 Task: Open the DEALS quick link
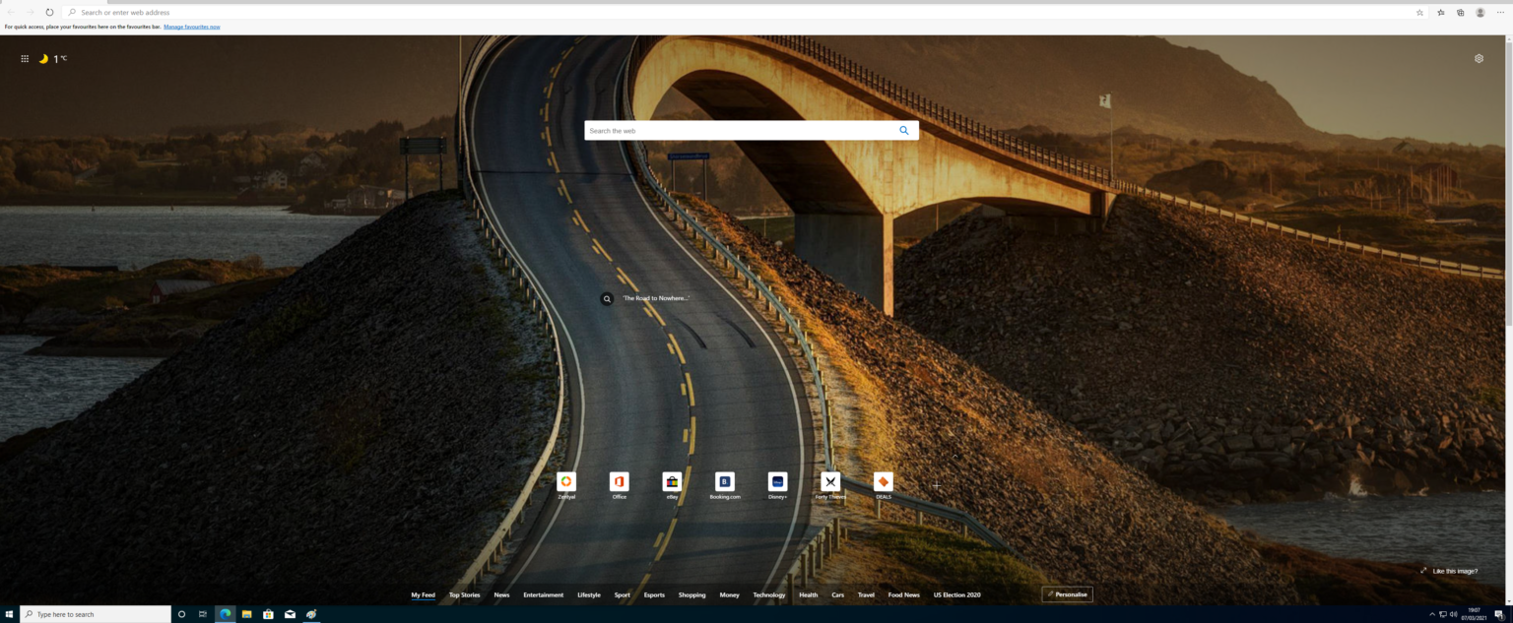pos(883,483)
